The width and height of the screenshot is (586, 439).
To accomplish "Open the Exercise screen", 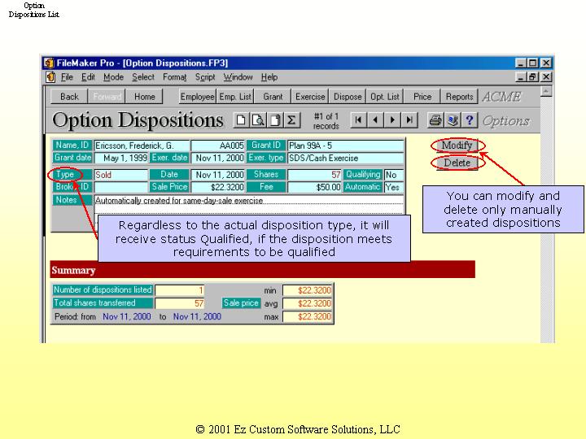I will click(310, 97).
